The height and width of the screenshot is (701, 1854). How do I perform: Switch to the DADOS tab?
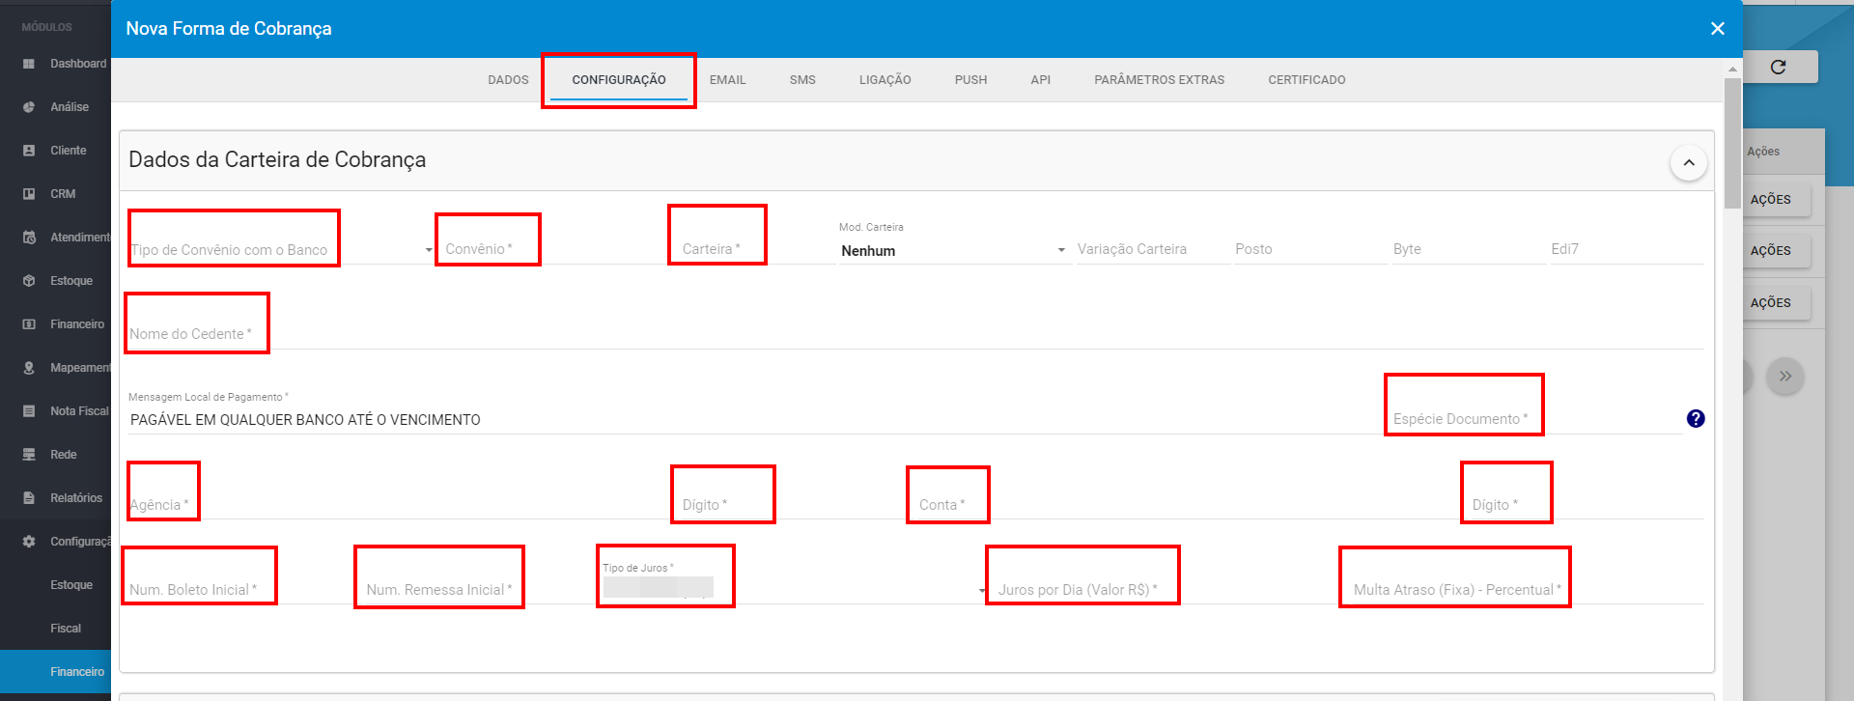point(508,80)
